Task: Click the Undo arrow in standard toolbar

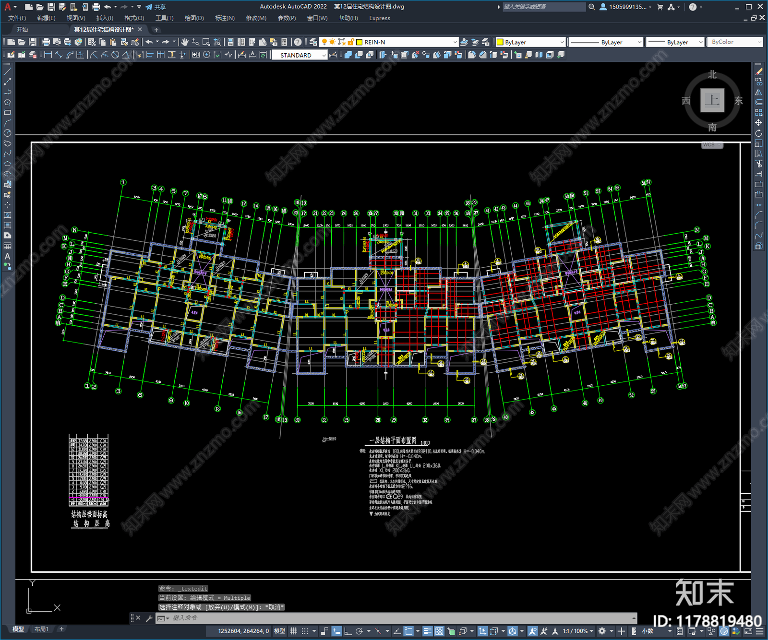Action: (149, 42)
